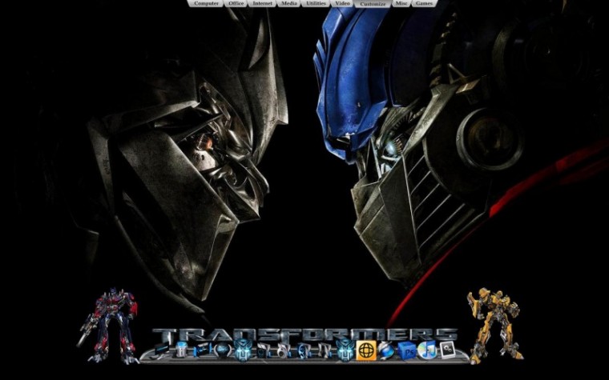Open the right Autobot logo icon beside the globe
The width and height of the screenshot is (609, 380).
tap(345, 350)
